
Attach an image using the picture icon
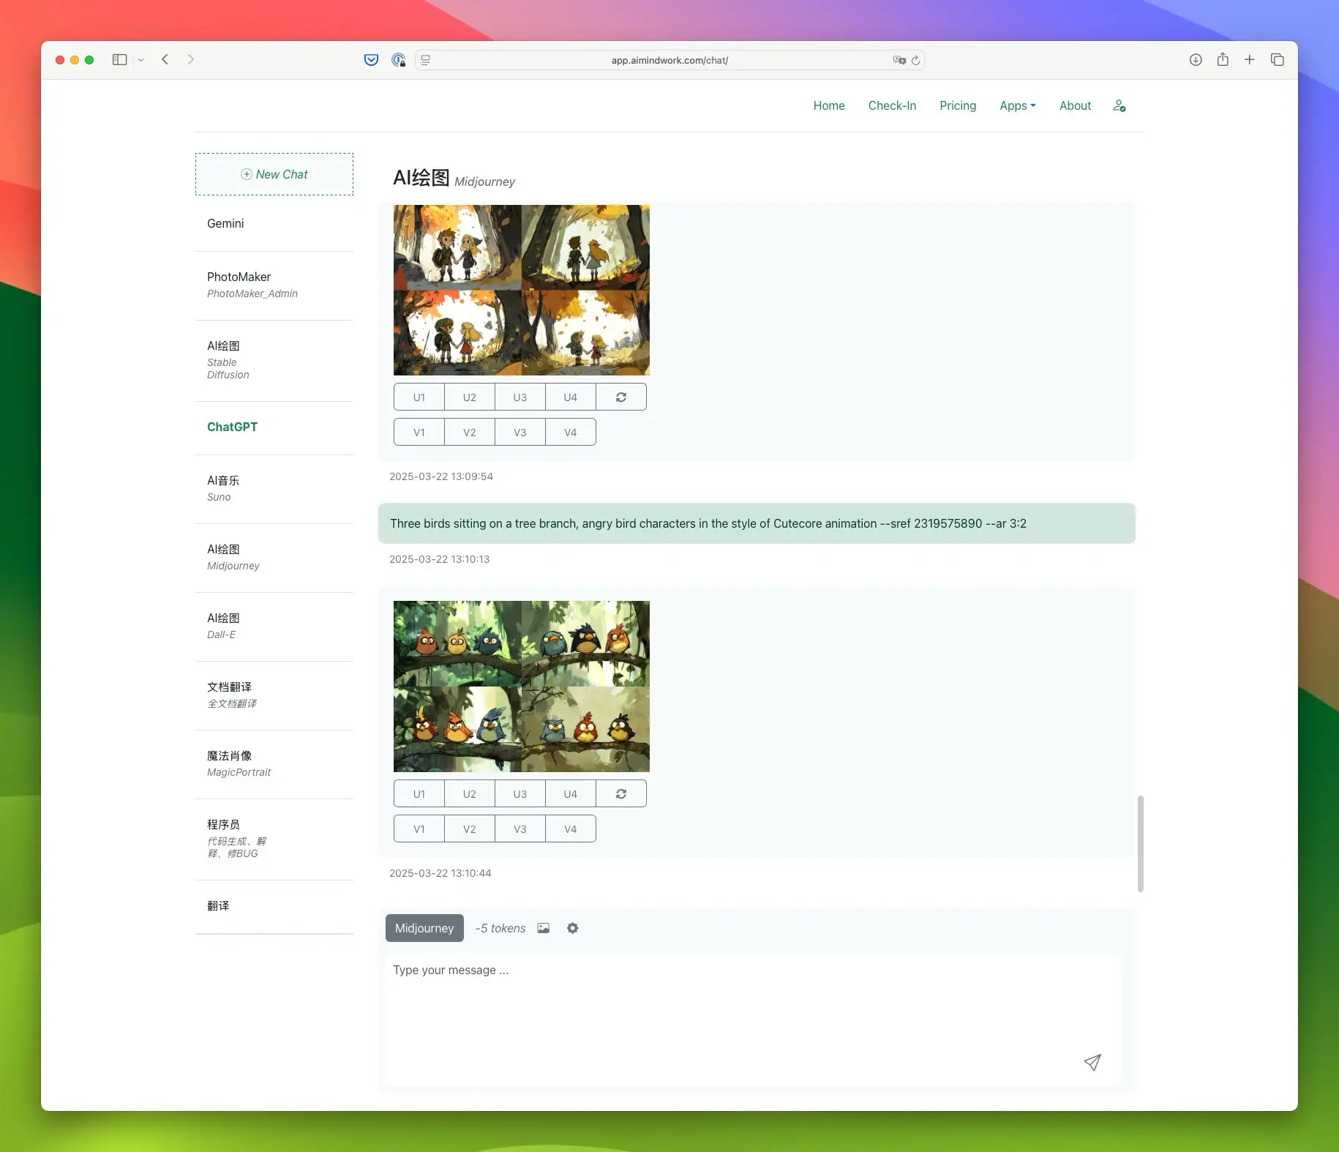pyautogui.click(x=544, y=928)
